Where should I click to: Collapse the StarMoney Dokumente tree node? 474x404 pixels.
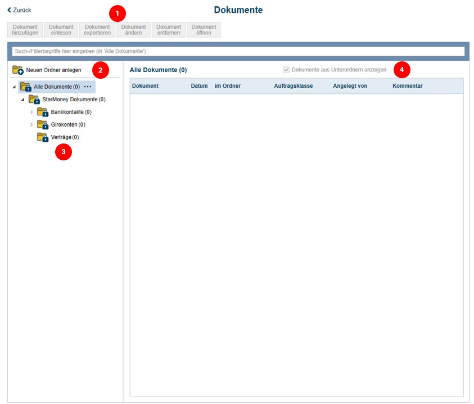click(23, 100)
